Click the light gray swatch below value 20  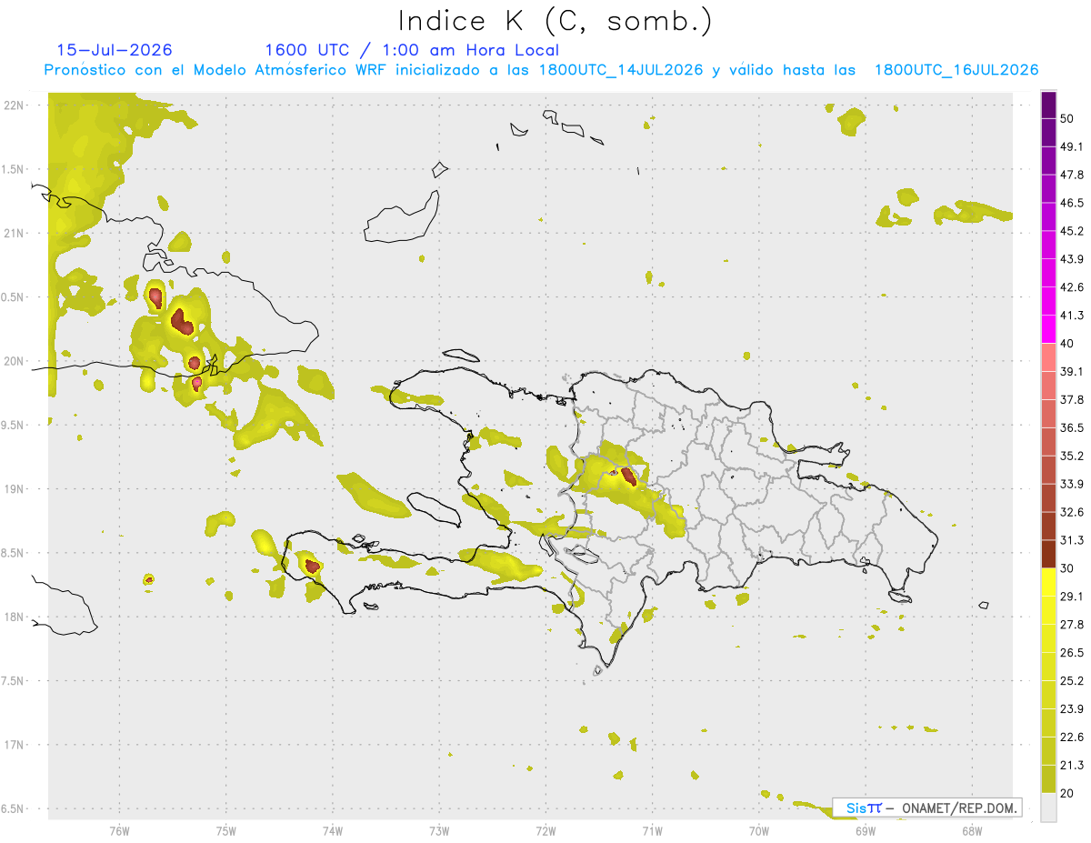click(1049, 807)
